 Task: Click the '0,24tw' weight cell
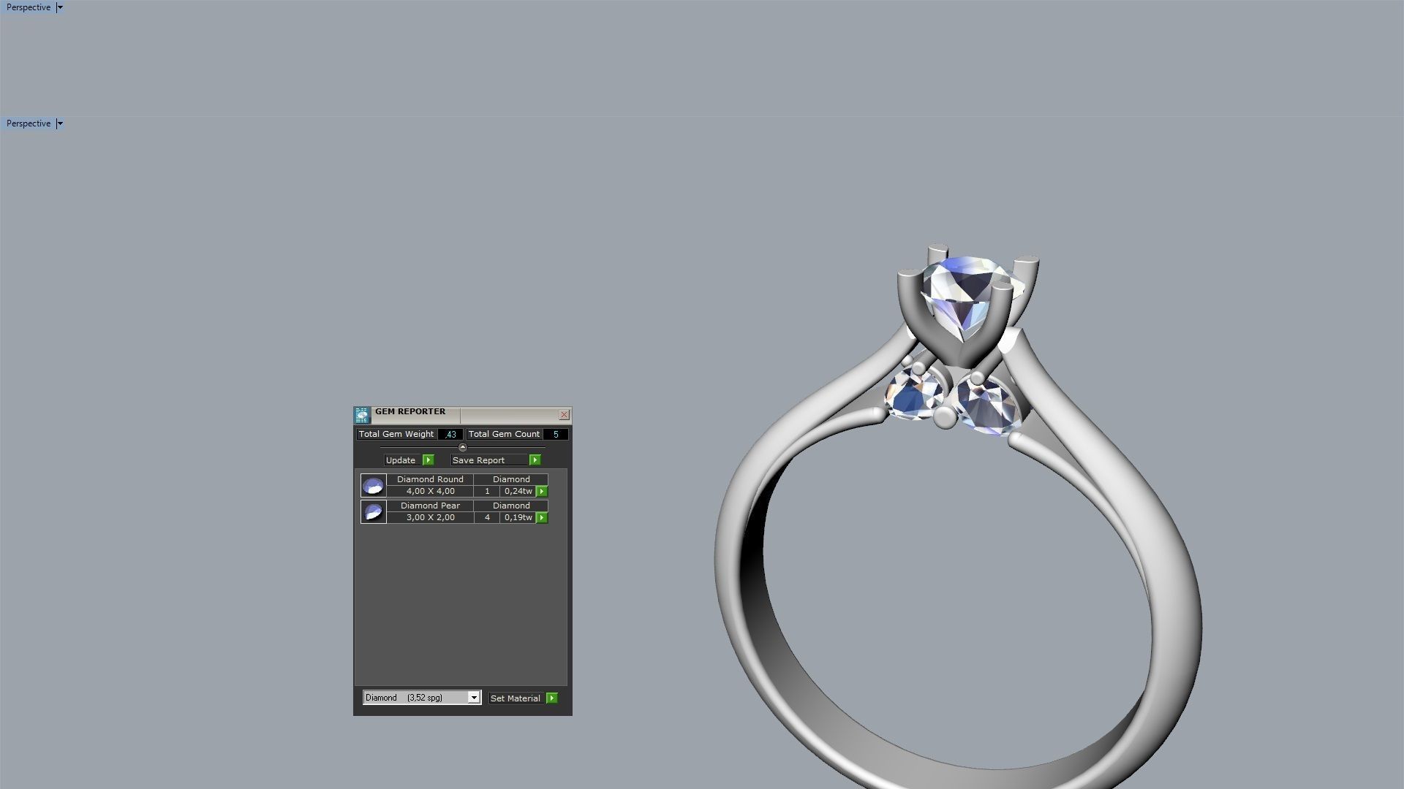(518, 491)
